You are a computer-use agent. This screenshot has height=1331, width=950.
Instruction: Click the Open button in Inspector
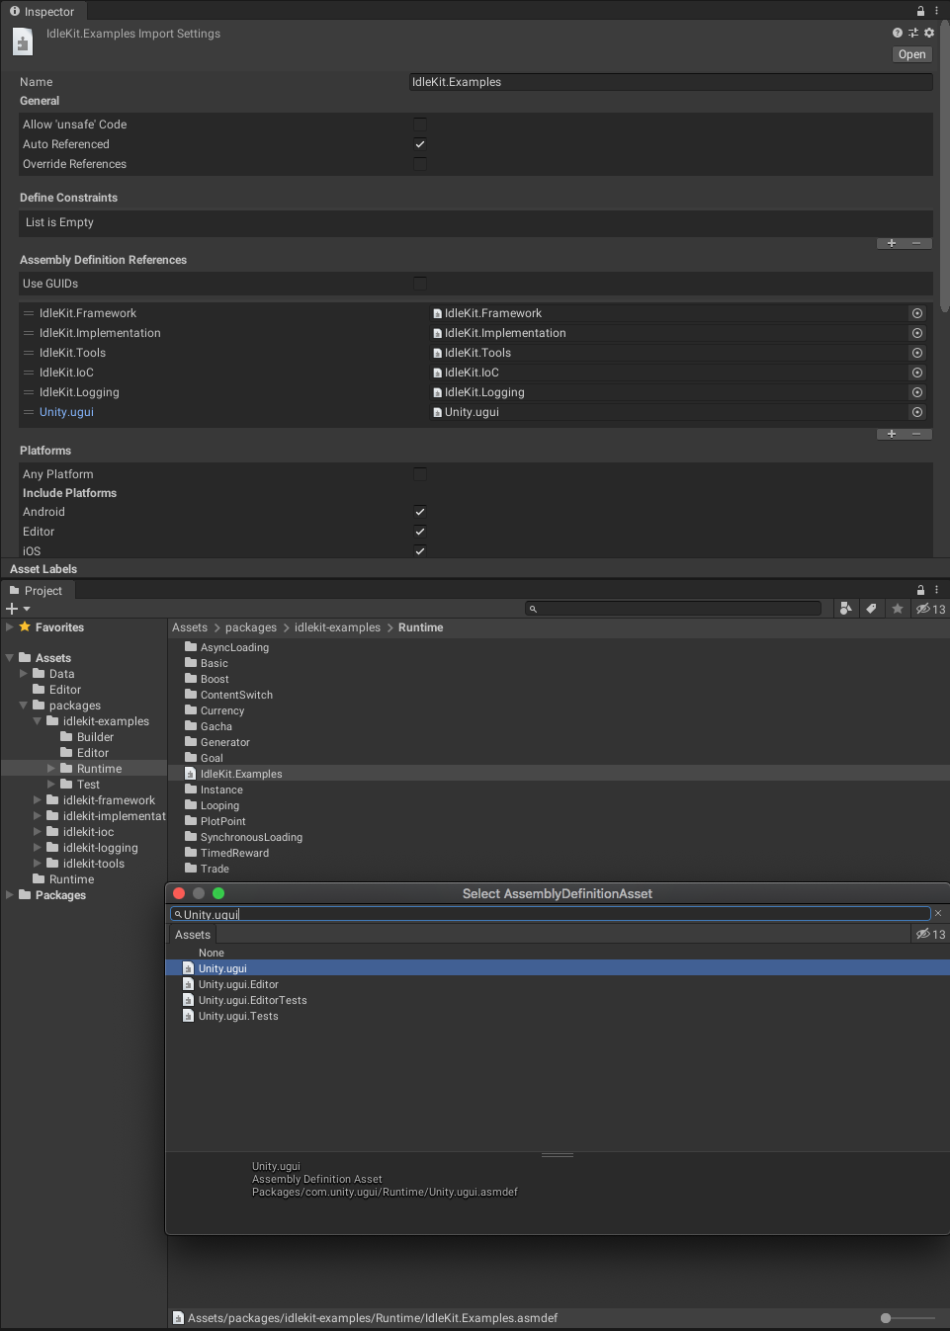point(912,54)
